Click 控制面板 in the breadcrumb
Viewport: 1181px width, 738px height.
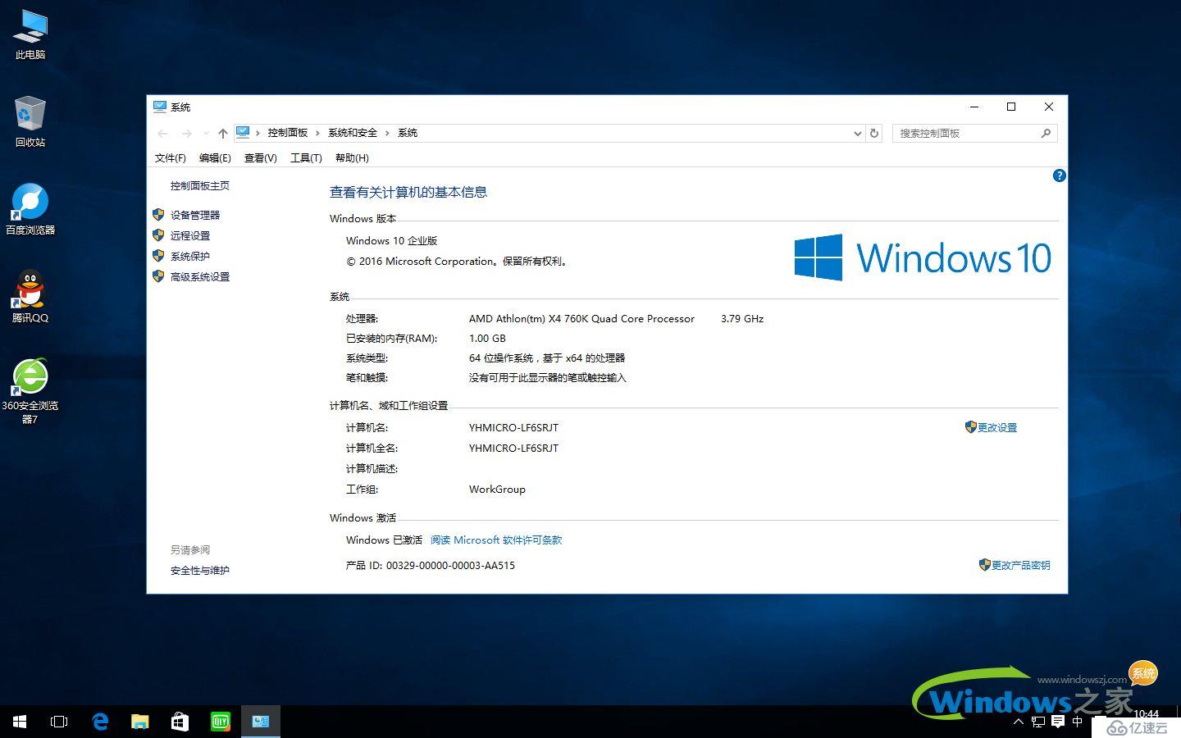point(287,133)
